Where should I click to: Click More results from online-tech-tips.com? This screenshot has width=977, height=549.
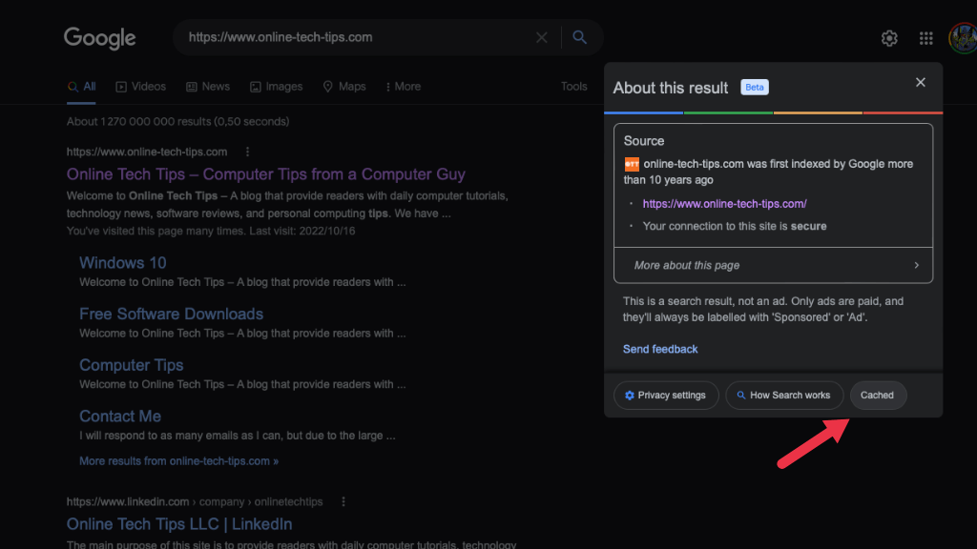178,461
